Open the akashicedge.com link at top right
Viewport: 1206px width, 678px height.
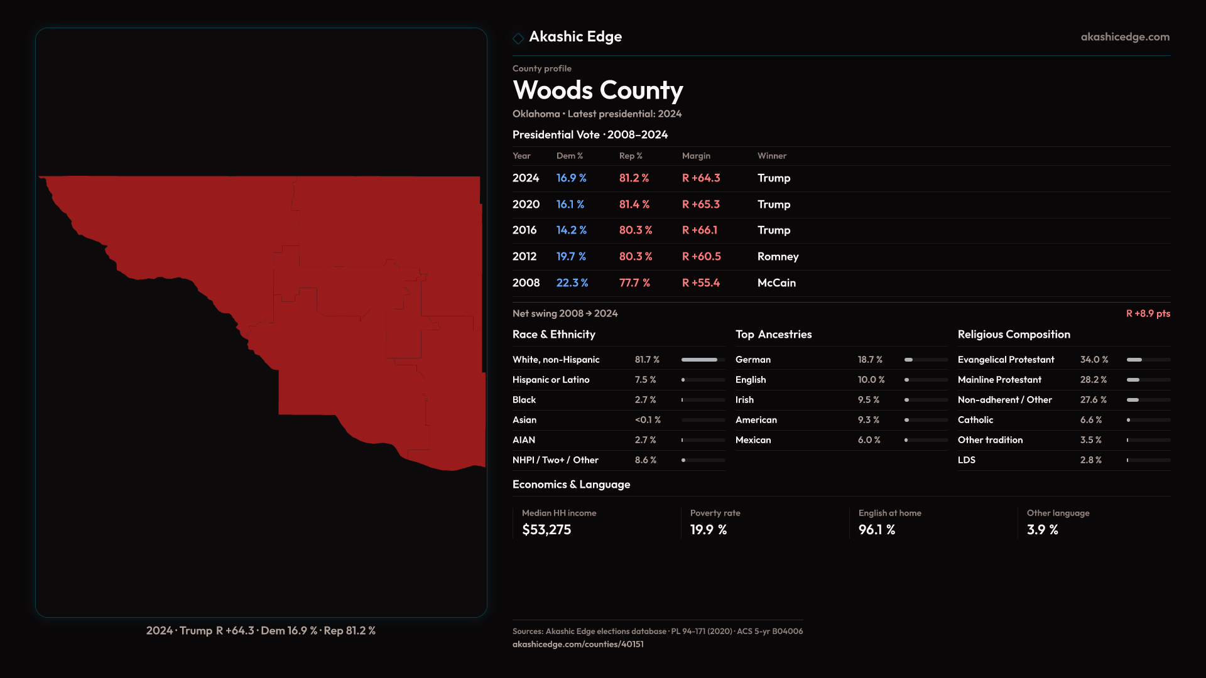click(x=1124, y=37)
